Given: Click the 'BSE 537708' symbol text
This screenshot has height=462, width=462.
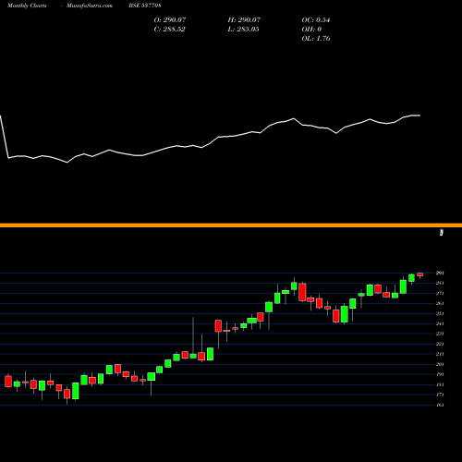Looking at the screenshot, I should tap(145, 6).
